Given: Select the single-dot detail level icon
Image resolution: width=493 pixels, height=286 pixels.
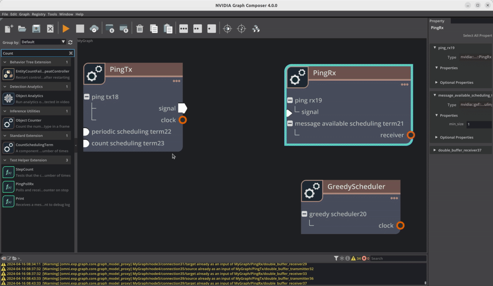Looking at the screenshot, I should pos(211,28).
